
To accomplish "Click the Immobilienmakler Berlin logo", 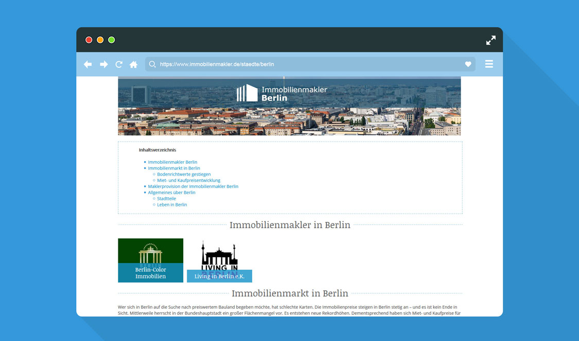I will [282, 93].
